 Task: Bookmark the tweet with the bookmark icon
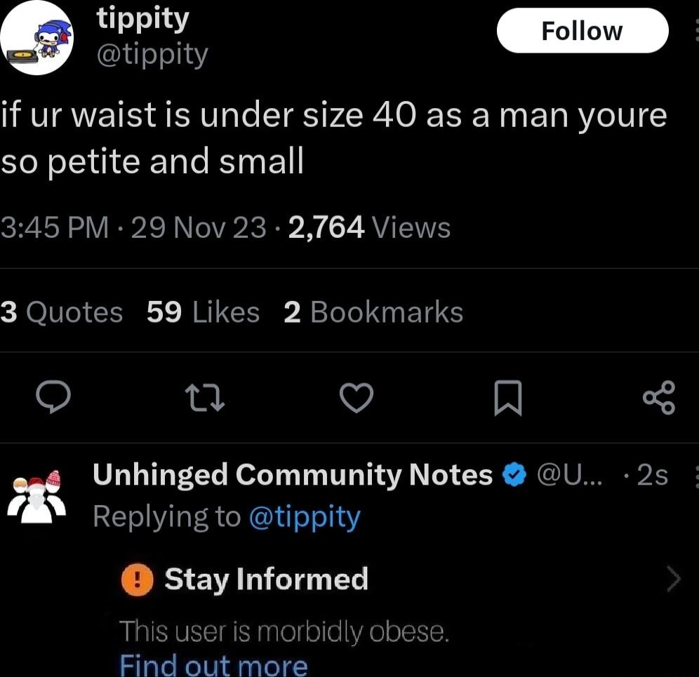[x=508, y=397]
